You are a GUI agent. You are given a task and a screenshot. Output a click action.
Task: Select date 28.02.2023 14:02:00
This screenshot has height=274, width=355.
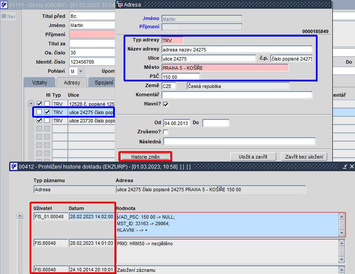tap(92, 216)
